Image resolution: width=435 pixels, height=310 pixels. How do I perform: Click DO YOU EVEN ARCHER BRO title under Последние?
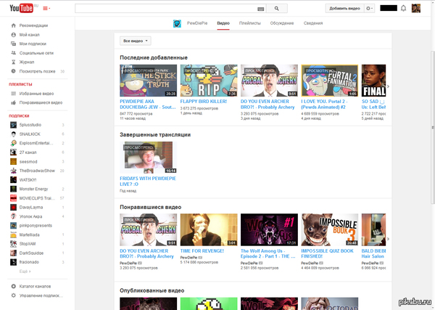coord(268,104)
